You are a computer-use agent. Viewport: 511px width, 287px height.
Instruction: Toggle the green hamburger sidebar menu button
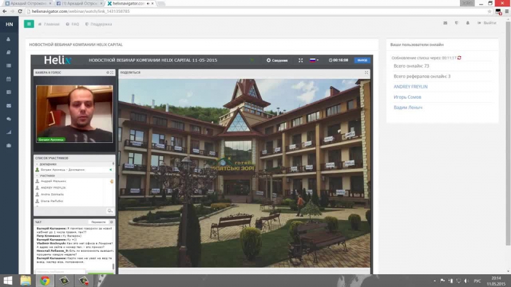point(29,24)
